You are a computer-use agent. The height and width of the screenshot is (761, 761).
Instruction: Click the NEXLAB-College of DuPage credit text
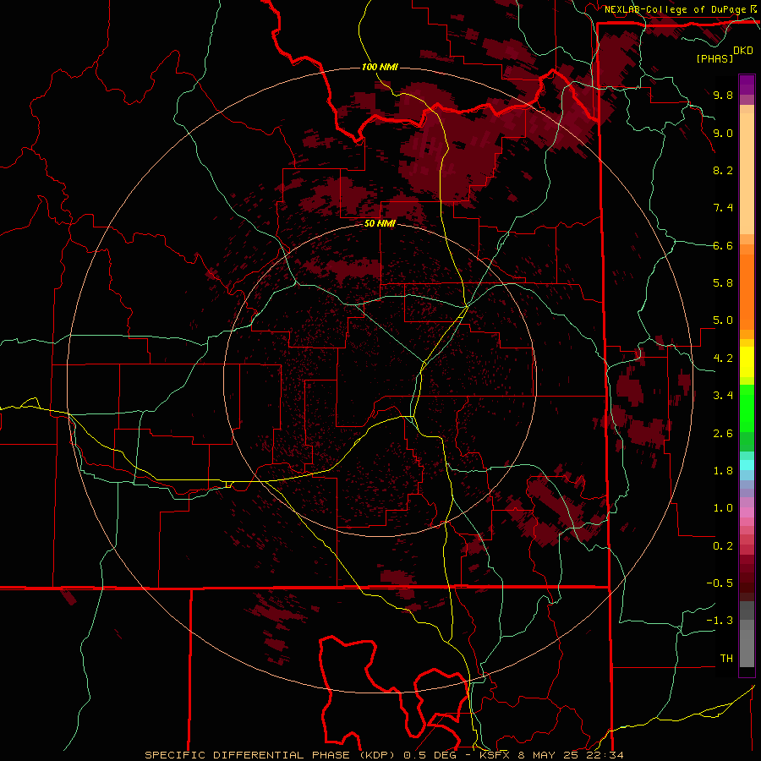tap(675, 9)
